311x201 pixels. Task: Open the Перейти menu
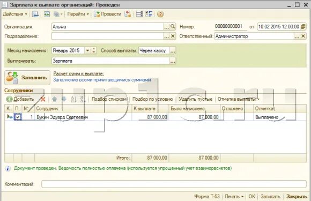coord(78,14)
